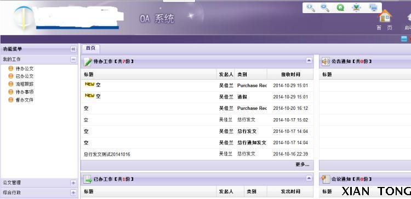Click timestamp 2014-10-17 15:02
This screenshot has width=411, height=199.
(290, 120)
